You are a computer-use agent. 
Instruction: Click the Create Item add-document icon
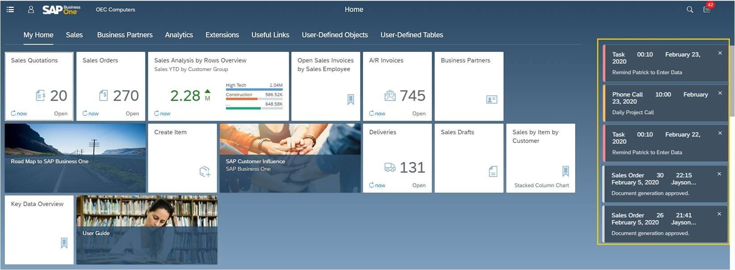coord(205,172)
